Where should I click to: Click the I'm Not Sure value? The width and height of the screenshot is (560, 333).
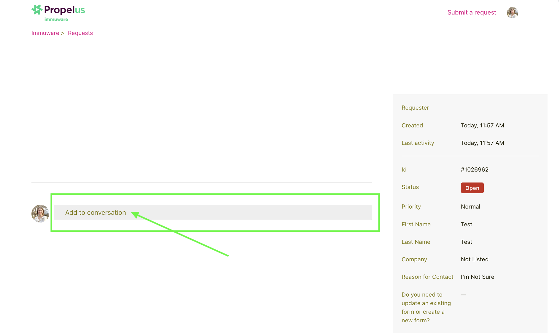pyautogui.click(x=478, y=277)
